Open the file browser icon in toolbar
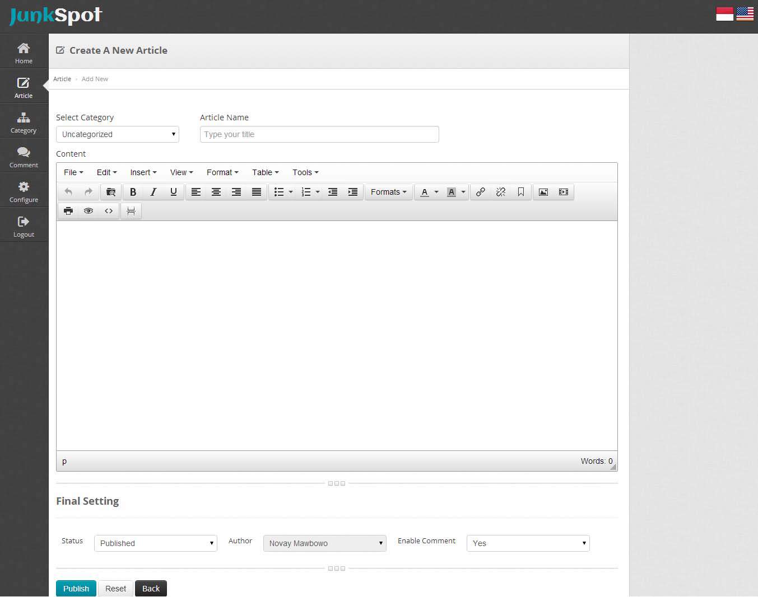Screen dimensions: 758x597 (111, 192)
